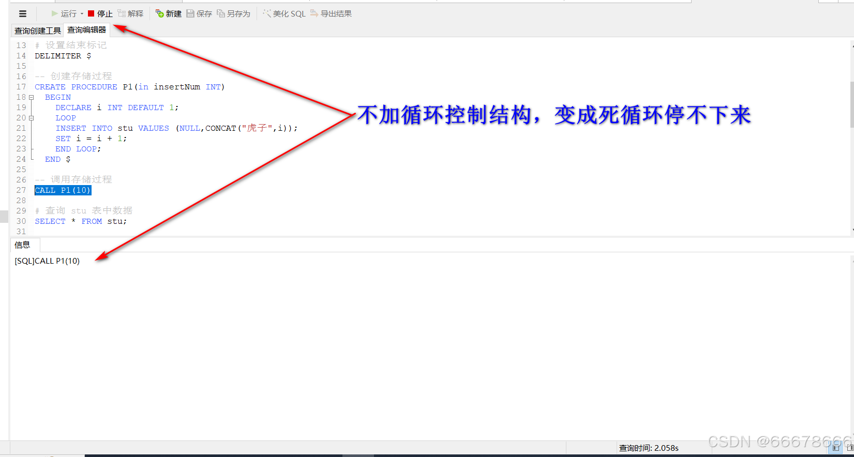Click the editor scrollbar down arrow
Viewport: 854px width, 457px height.
852,230
